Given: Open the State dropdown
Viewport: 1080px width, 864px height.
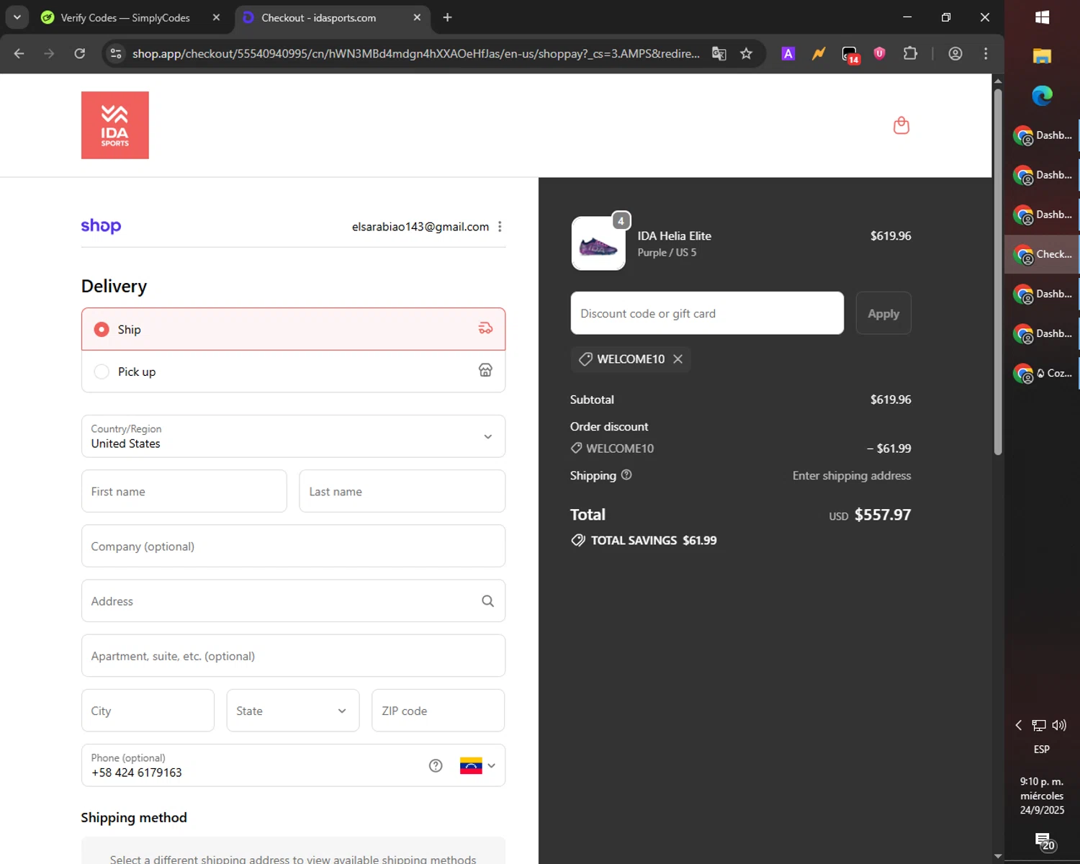Looking at the screenshot, I should [x=293, y=711].
